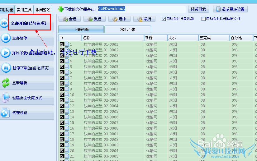This screenshot has height=161, width=257.
Task: Toggle 自动合并分段视频 checkbox
Action: [164, 19]
